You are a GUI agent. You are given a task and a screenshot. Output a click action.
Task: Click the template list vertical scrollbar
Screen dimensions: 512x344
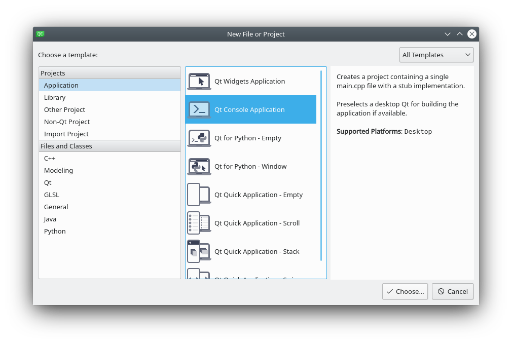pyautogui.click(x=321, y=165)
